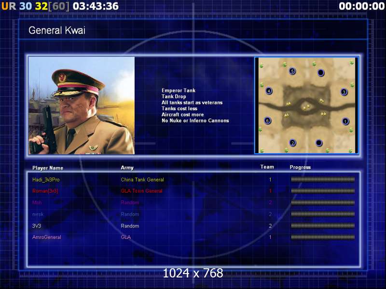Image resolution: width=386 pixels, height=289 pixels.
Task: Click the 00:00:00 timer overlay
Action: pos(361,6)
